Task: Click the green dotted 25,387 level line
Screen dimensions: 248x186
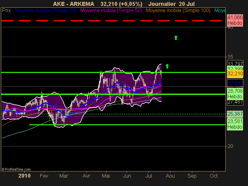Action: point(113,114)
